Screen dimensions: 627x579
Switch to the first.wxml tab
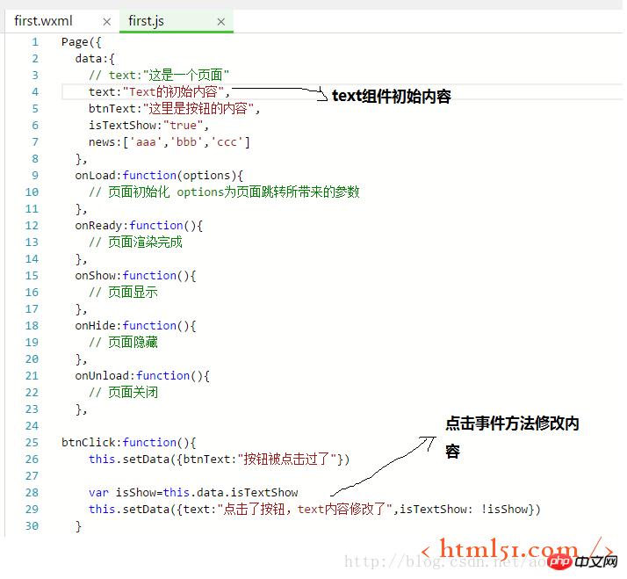pyautogui.click(x=44, y=20)
